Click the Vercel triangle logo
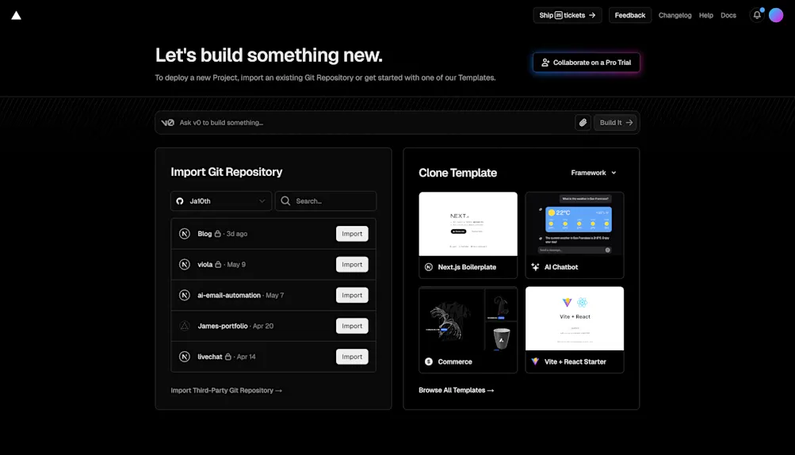Image resolution: width=795 pixels, height=455 pixels. pos(16,15)
